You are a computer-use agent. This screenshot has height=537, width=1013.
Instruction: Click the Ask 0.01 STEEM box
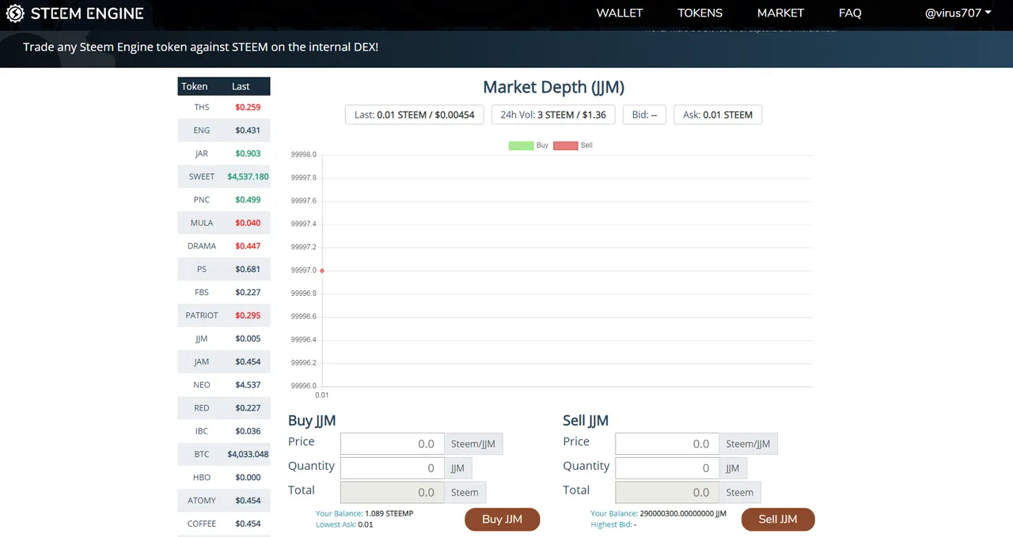718,115
